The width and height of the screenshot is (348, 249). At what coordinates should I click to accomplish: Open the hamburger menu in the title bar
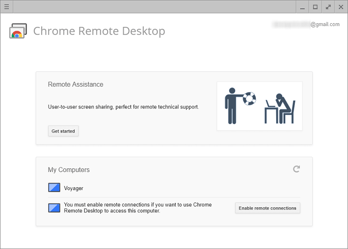(6, 7)
